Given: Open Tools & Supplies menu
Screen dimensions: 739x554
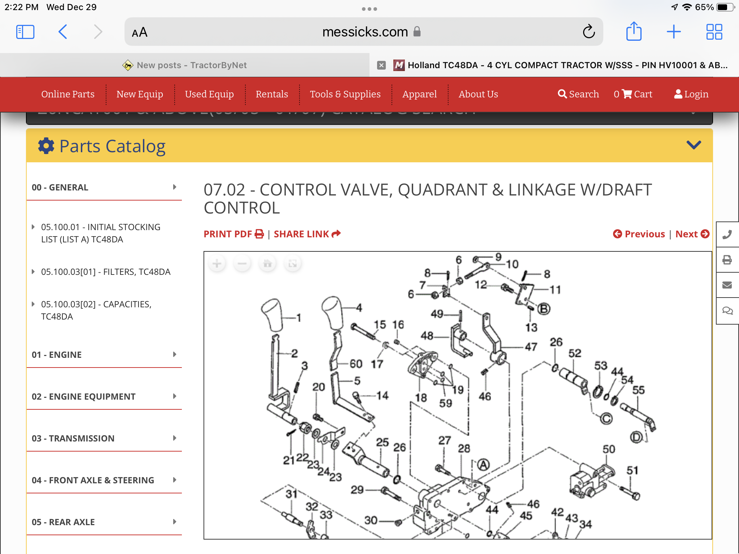Looking at the screenshot, I should [x=345, y=94].
